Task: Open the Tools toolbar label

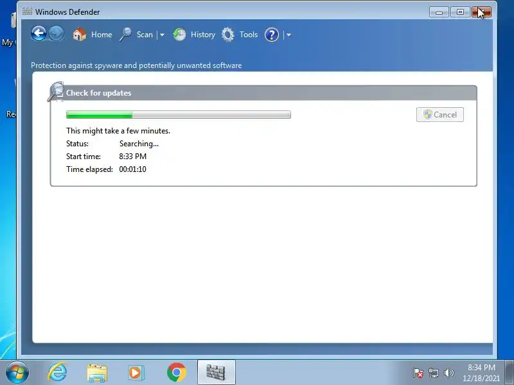Action: coord(249,35)
